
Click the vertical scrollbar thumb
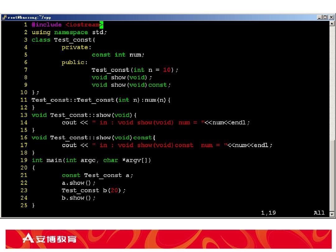click(332, 175)
